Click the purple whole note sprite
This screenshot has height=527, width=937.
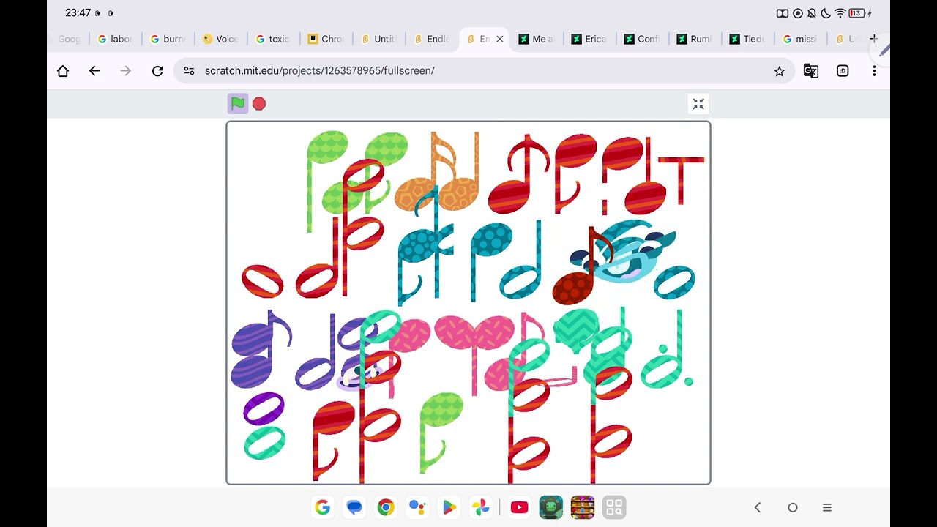[x=263, y=408]
